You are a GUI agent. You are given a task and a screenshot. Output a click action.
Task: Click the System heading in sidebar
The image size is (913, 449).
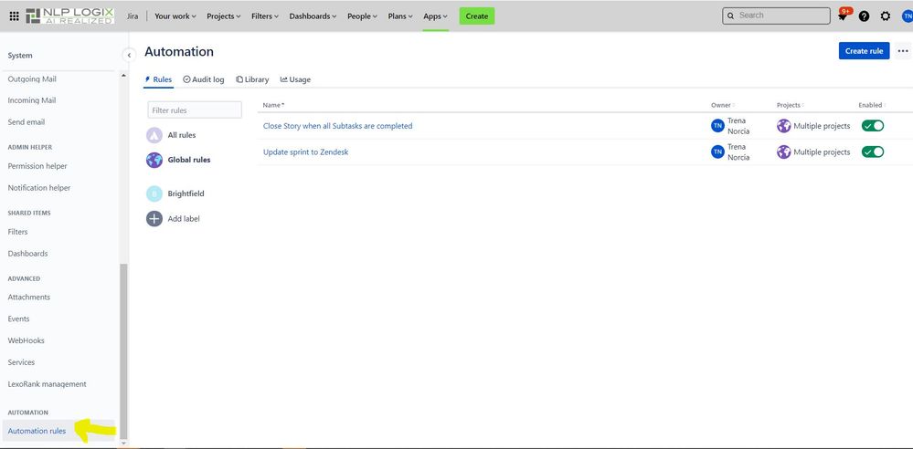(20, 56)
